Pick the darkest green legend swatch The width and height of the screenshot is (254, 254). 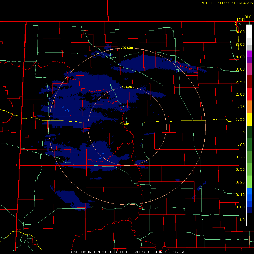pyautogui.click(x=249, y=132)
